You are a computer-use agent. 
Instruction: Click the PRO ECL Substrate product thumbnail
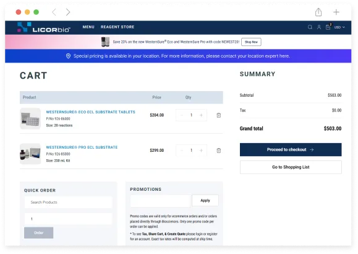pyautogui.click(x=30, y=154)
